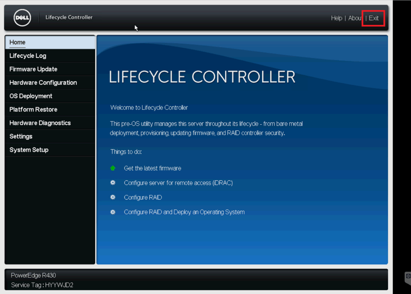
Task: Select Configure RAID and Deploy an Operating System
Action: click(x=184, y=212)
